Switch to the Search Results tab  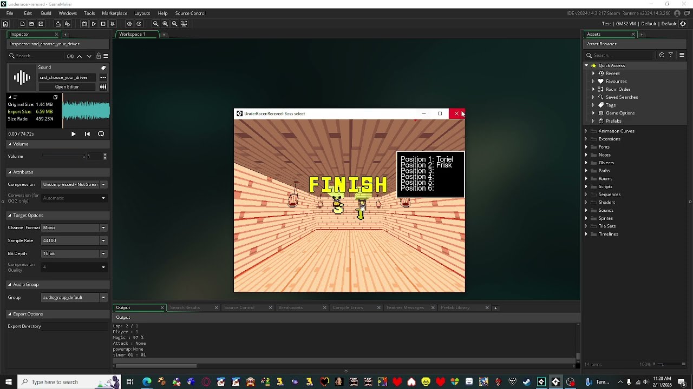point(185,308)
